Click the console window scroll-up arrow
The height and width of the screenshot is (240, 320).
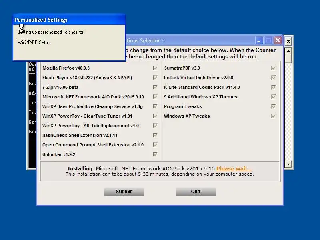click(288, 51)
